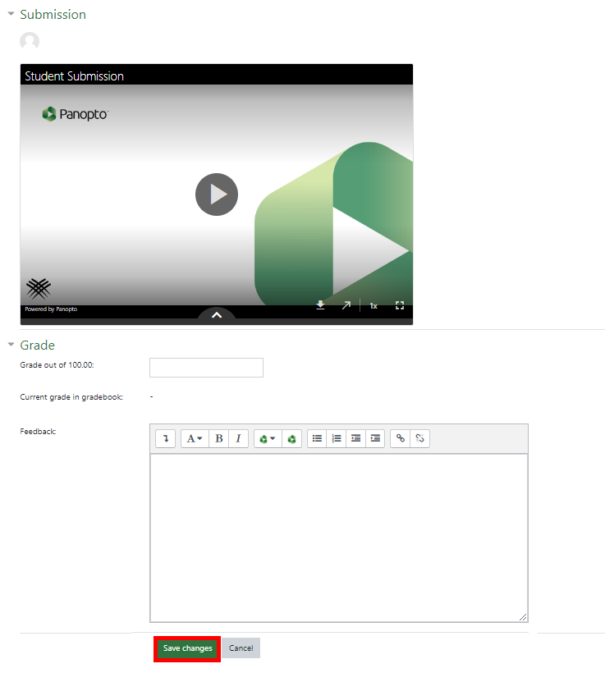Screen dimensions: 605x682
Task: Open the video in Panopto viewer
Action: click(346, 305)
